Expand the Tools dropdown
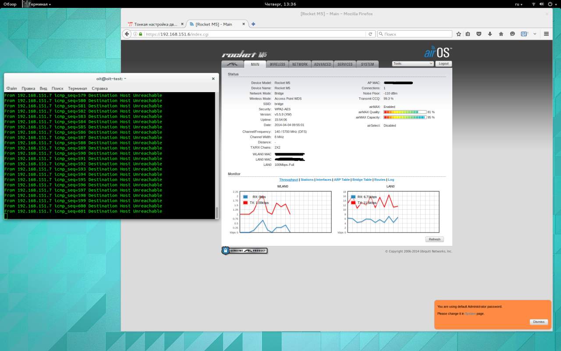 (412, 64)
